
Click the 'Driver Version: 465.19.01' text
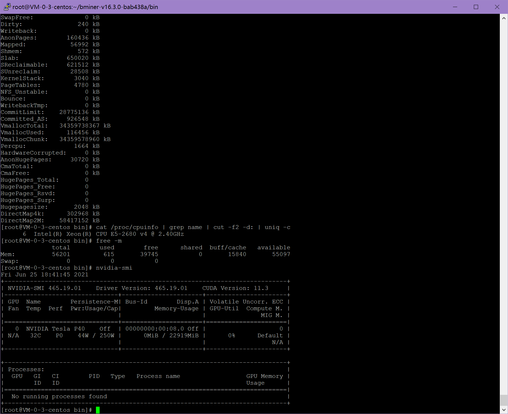(141, 288)
